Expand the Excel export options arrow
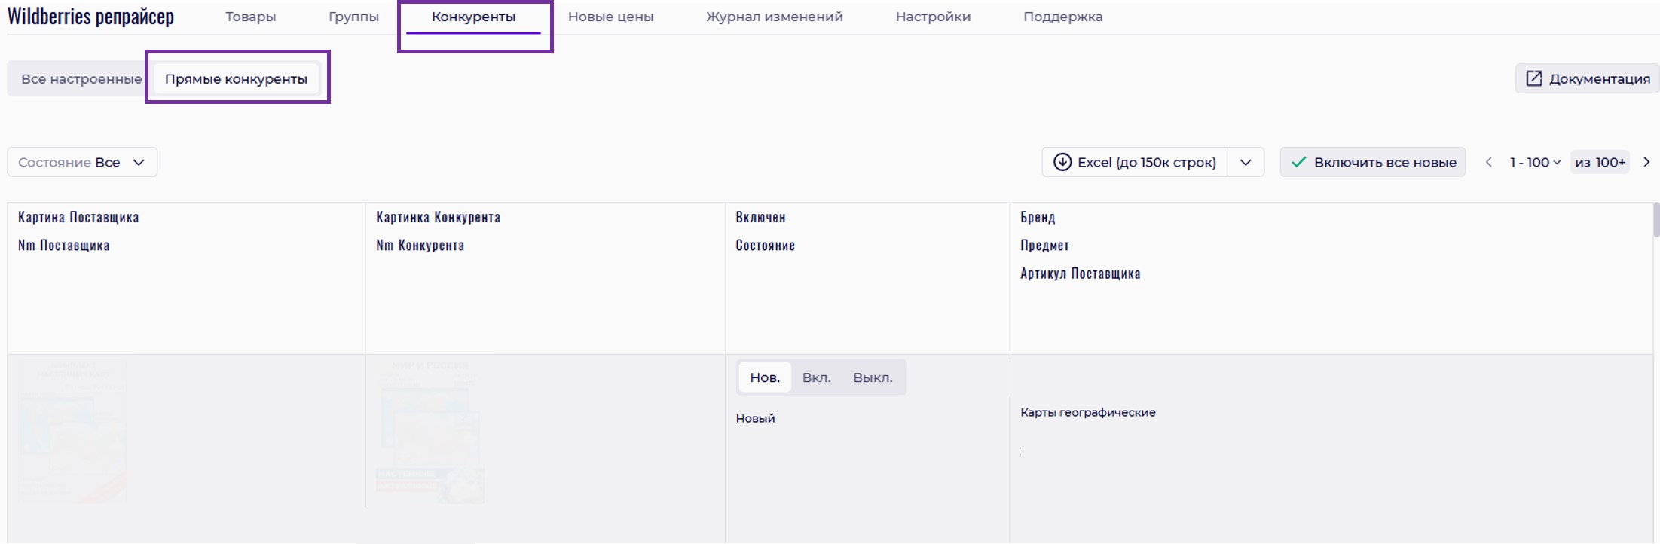Screen dimensions: 1660x544 coord(1246,162)
